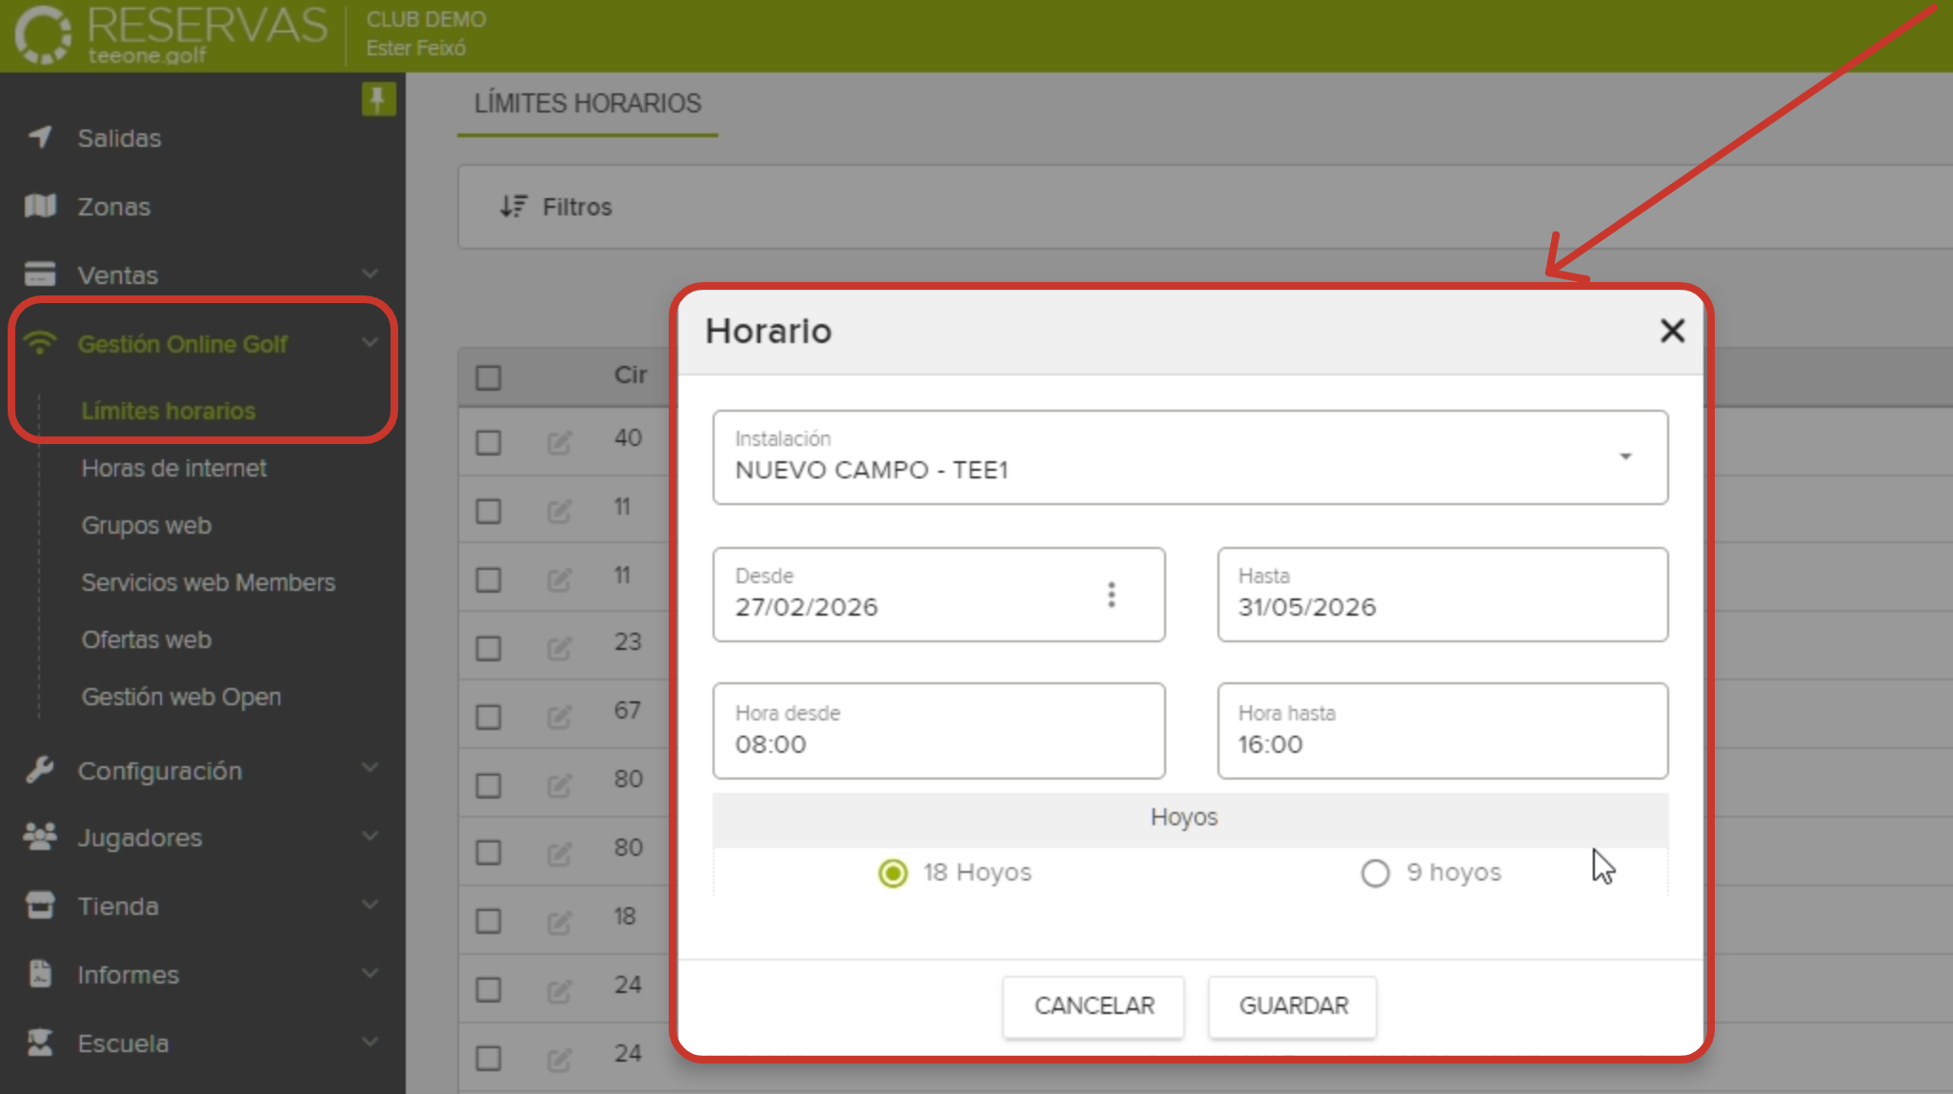
Task: Open Ofertas web menu item
Action: coord(146,639)
